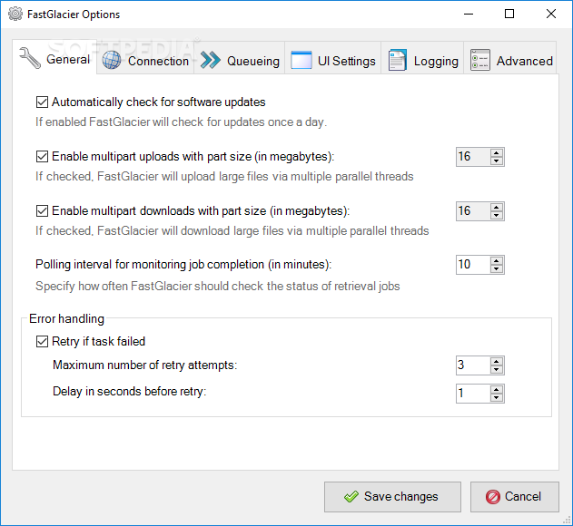This screenshot has width=573, height=526.
Task: Click the gear icon in title bar
Action: tap(15, 14)
